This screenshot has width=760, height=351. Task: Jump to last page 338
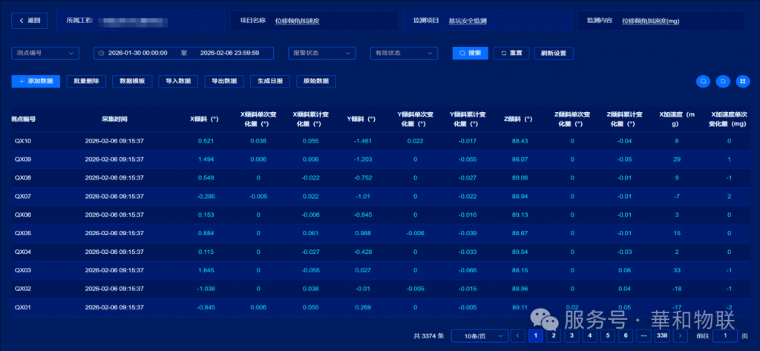click(x=661, y=335)
